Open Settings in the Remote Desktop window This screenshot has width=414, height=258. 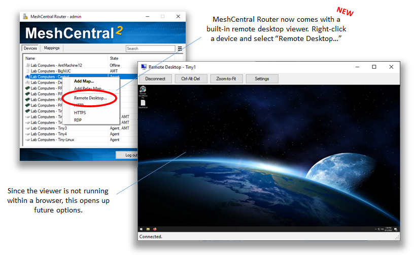[262, 79]
